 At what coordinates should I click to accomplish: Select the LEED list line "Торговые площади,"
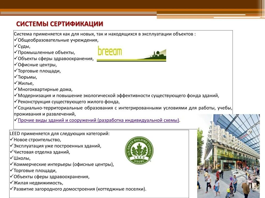point(35,171)
